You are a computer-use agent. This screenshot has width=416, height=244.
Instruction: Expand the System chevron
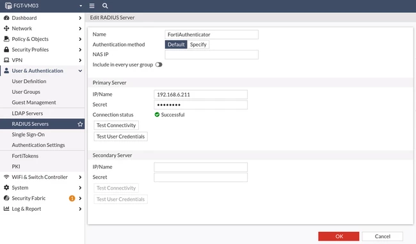click(80, 188)
